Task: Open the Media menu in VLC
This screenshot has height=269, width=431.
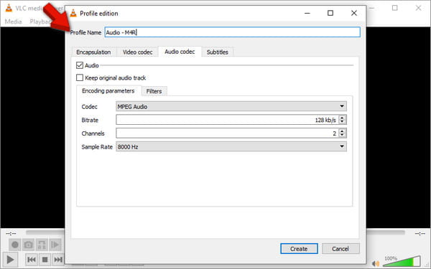Action: 13,22
